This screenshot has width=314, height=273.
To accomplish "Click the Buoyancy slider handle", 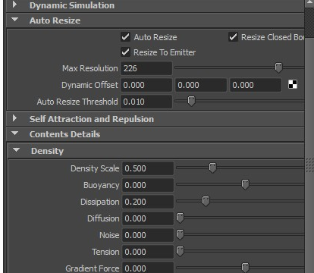I will point(245,184).
